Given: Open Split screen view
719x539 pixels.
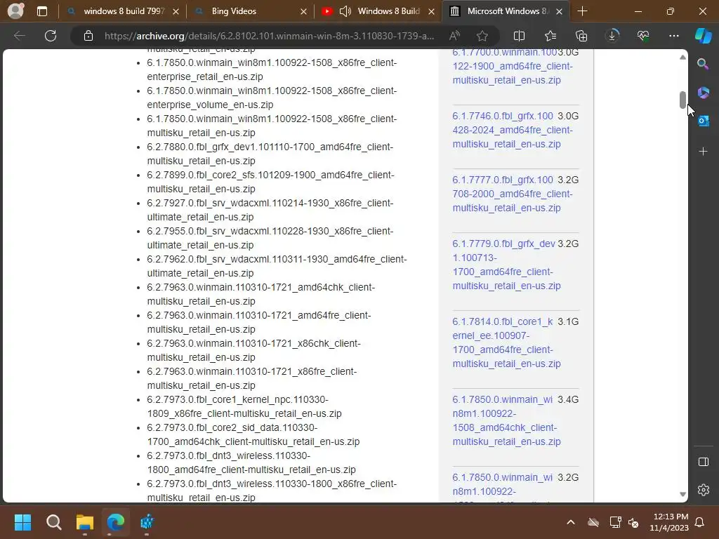Looking at the screenshot, I should pyautogui.click(x=519, y=35).
